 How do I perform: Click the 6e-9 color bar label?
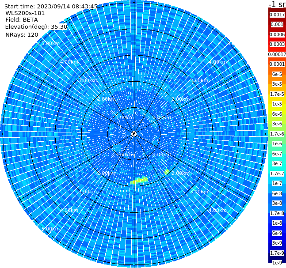coord(277,233)
